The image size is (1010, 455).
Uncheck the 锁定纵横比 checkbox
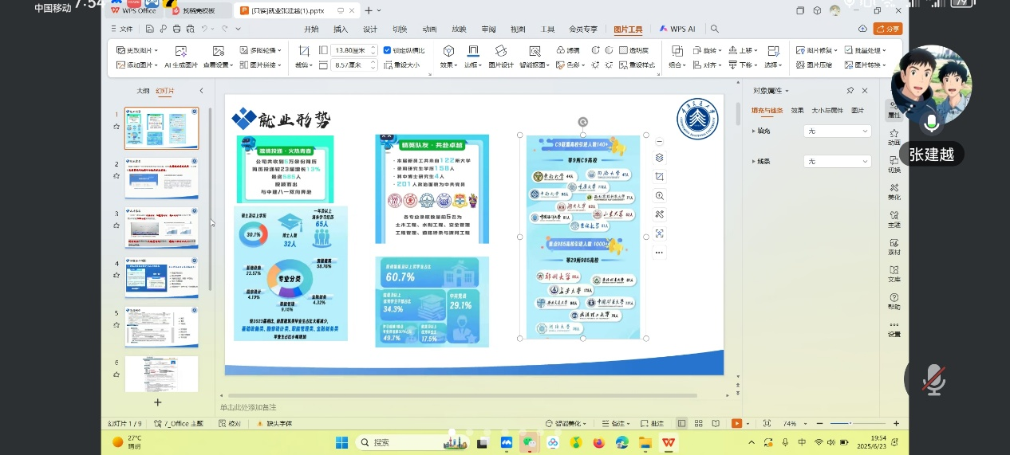[x=388, y=50]
